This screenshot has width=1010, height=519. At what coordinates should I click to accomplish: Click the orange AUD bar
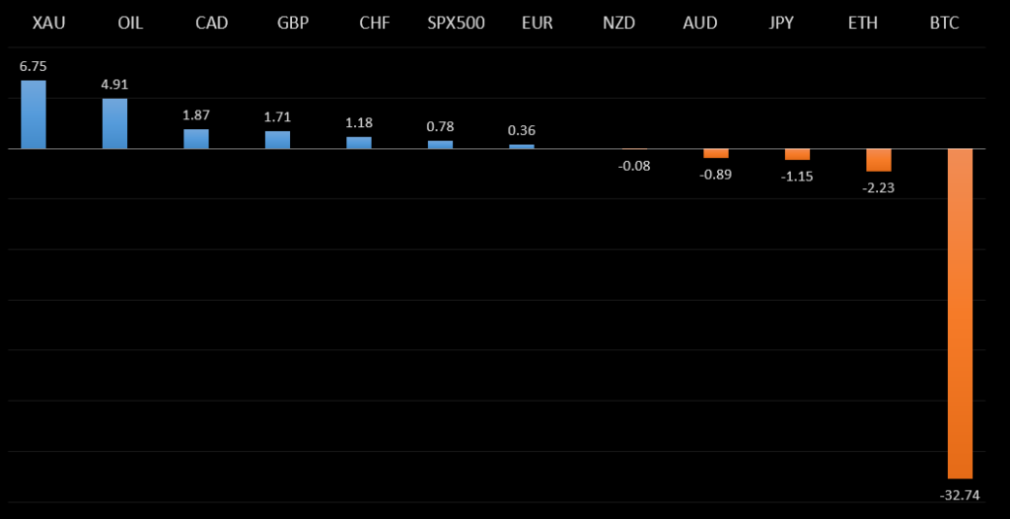click(716, 153)
